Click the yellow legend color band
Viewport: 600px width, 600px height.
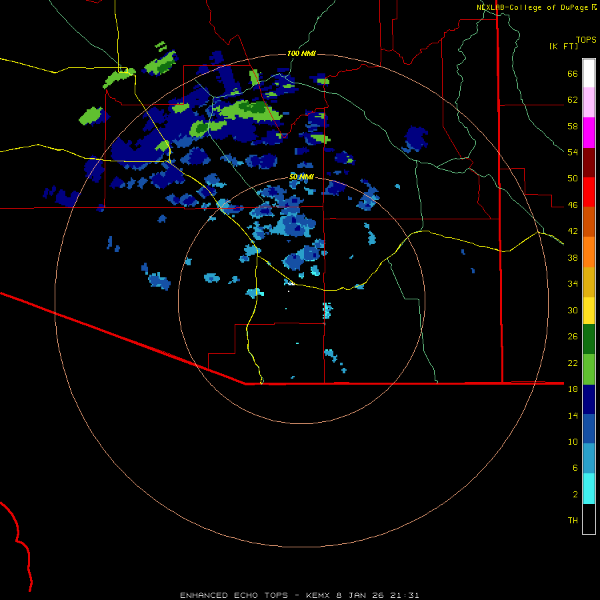589,311
